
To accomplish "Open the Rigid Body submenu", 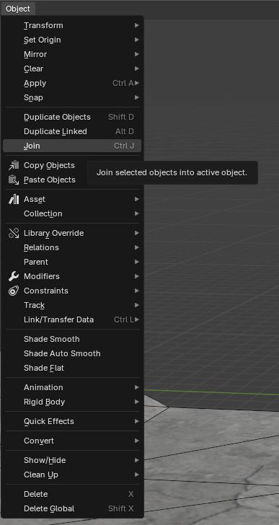I will pyautogui.click(x=72, y=402).
